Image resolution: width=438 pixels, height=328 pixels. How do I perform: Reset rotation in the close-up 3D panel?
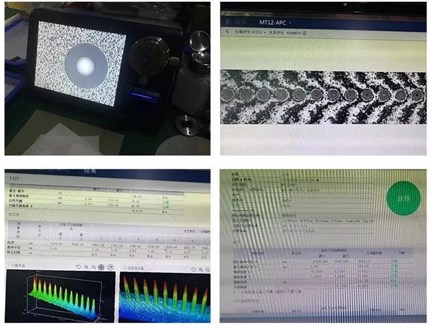click(193, 270)
